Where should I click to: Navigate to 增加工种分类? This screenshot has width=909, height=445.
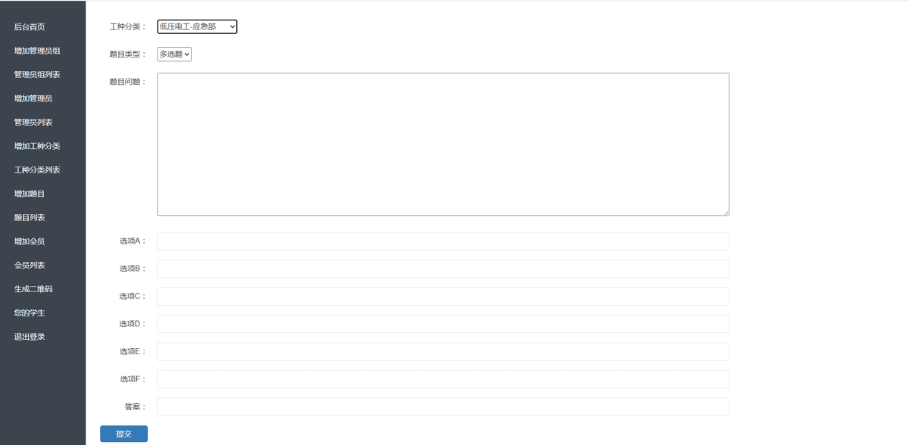[x=37, y=146]
